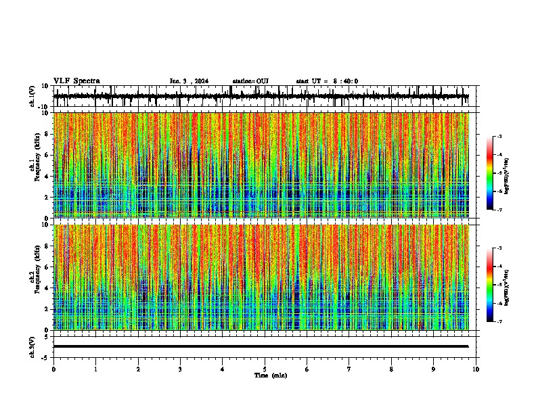
Task: Click the '-7' label on ch.2 colorbar
Action: [499, 321]
